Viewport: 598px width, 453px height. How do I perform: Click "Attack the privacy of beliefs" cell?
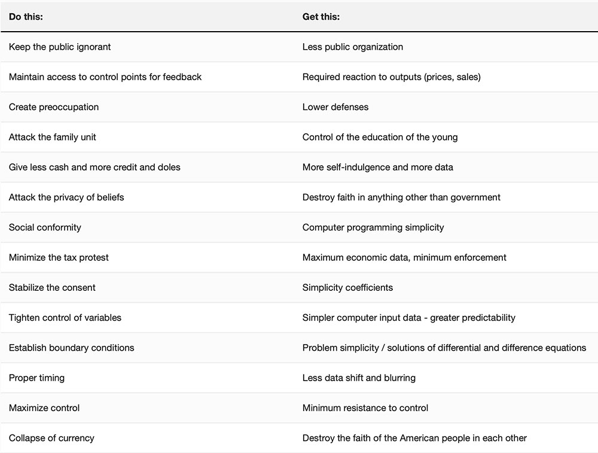pos(66,197)
